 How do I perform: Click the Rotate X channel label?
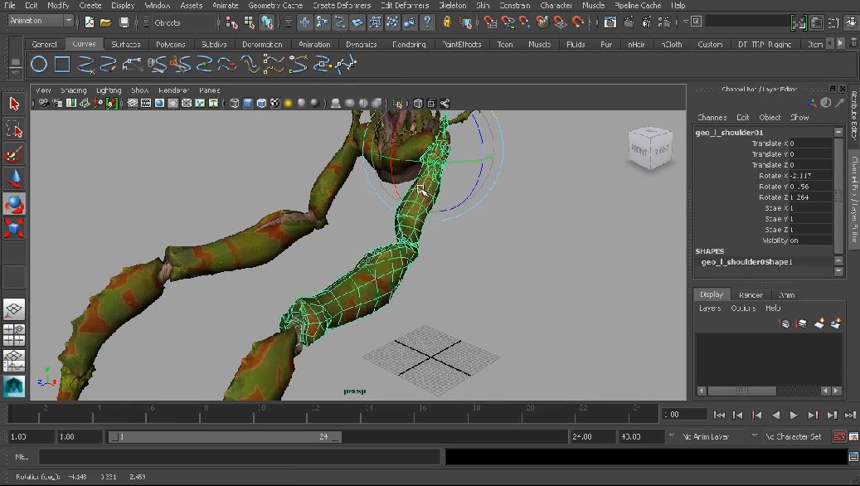774,176
